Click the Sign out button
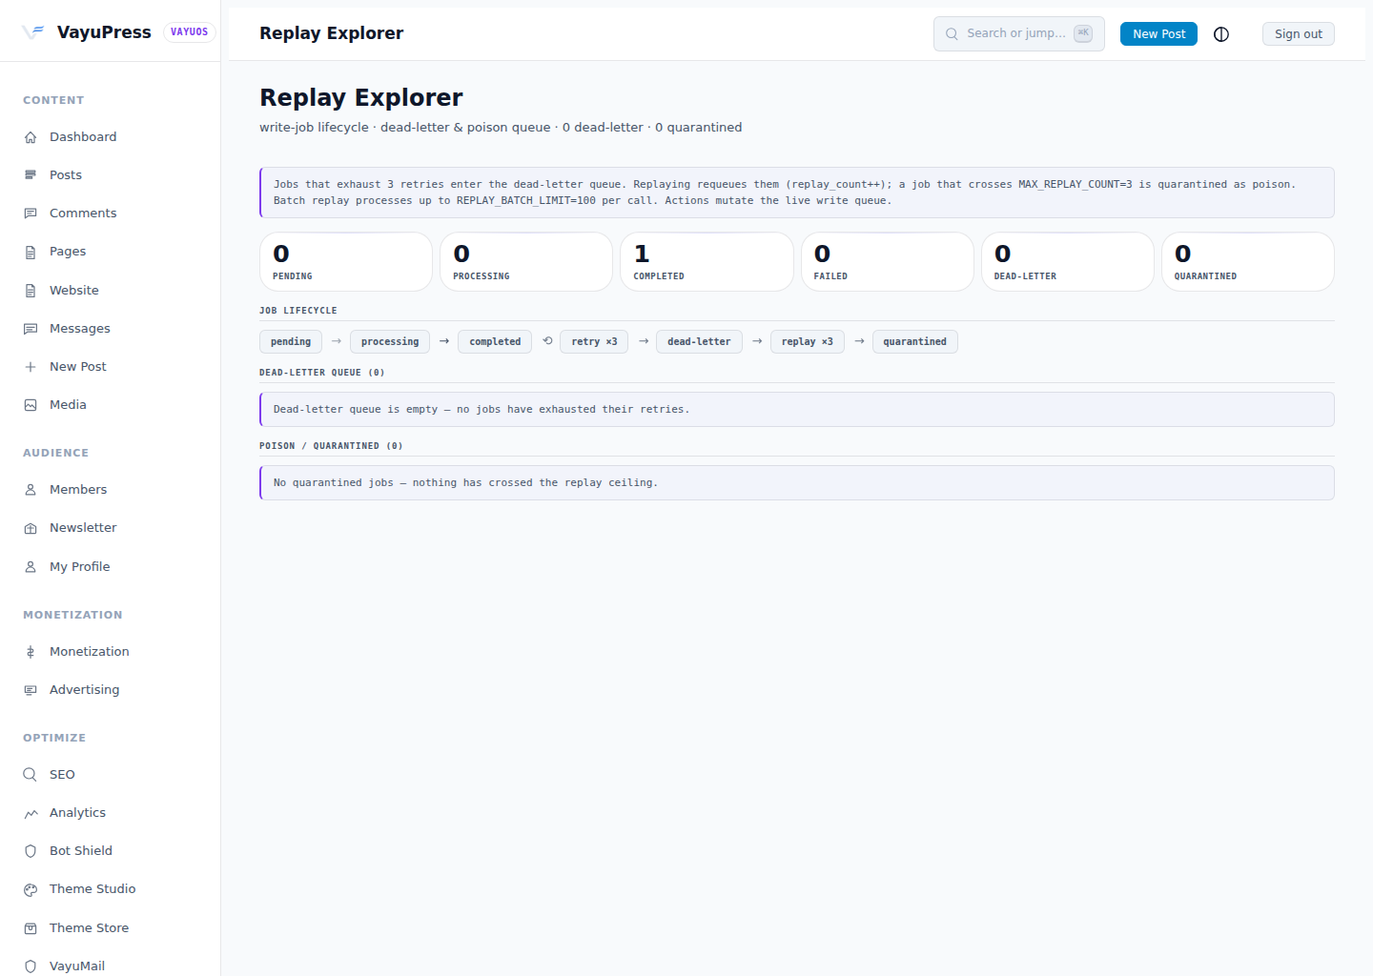This screenshot has height=976, width=1373. click(x=1299, y=33)
